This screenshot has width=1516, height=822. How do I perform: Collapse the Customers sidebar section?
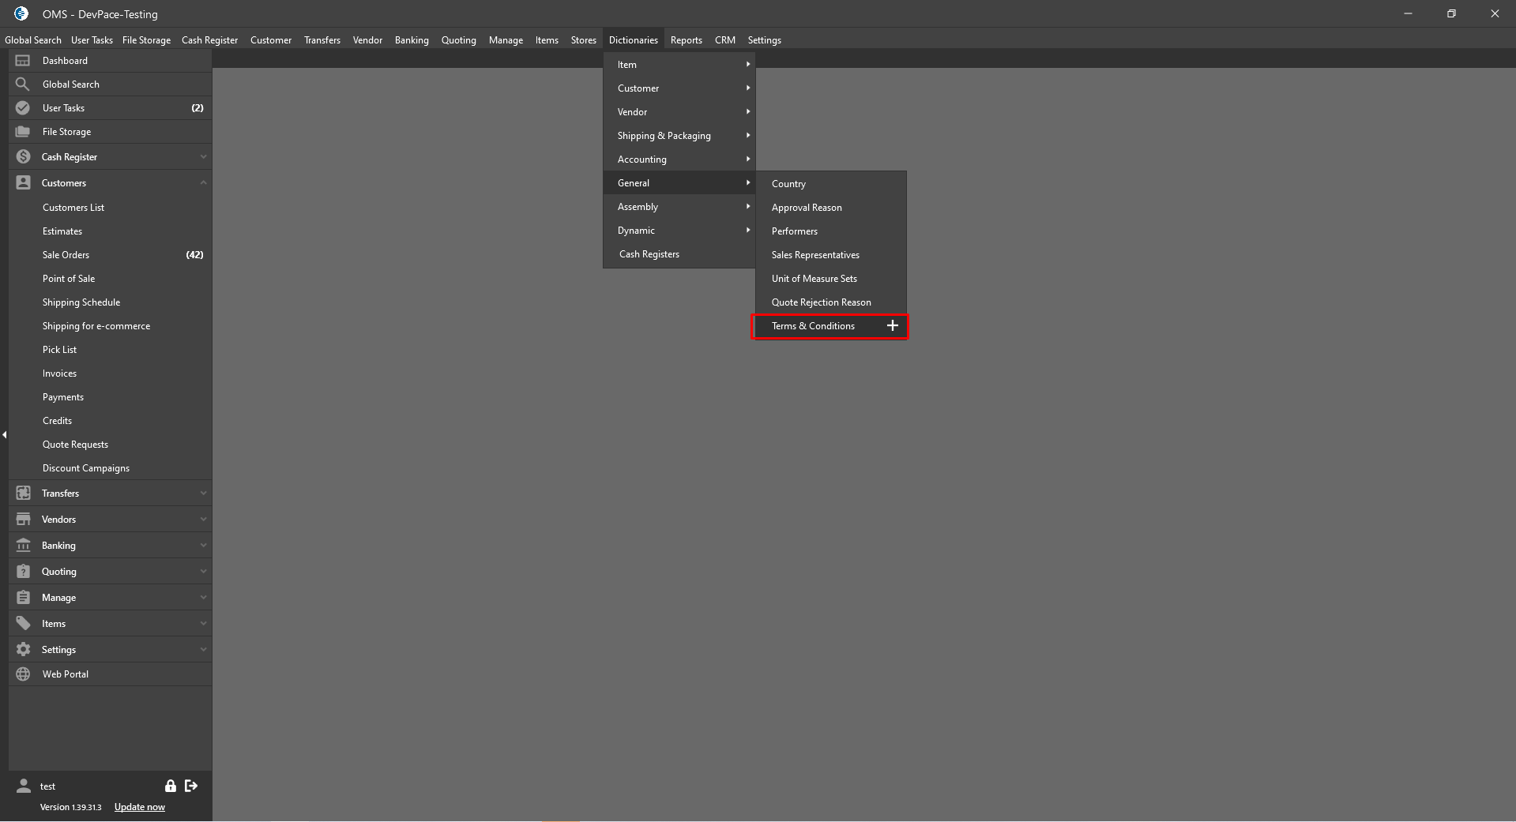pos(203,183)
